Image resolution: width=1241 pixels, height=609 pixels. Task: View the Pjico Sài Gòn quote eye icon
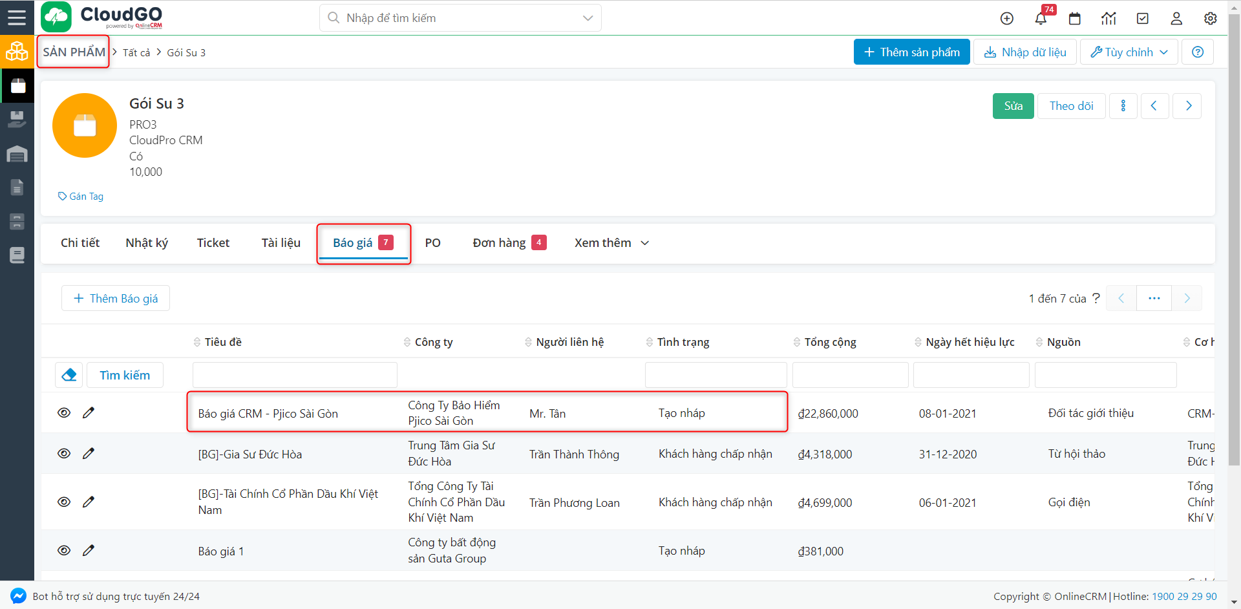(x=64, y=412)
